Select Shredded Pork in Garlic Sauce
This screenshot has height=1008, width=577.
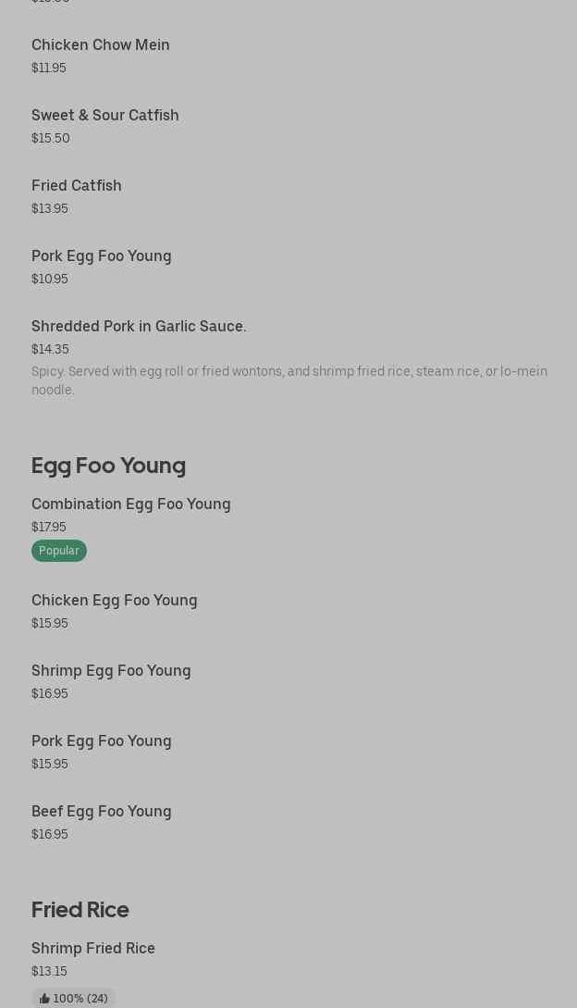tap(139, 326)
